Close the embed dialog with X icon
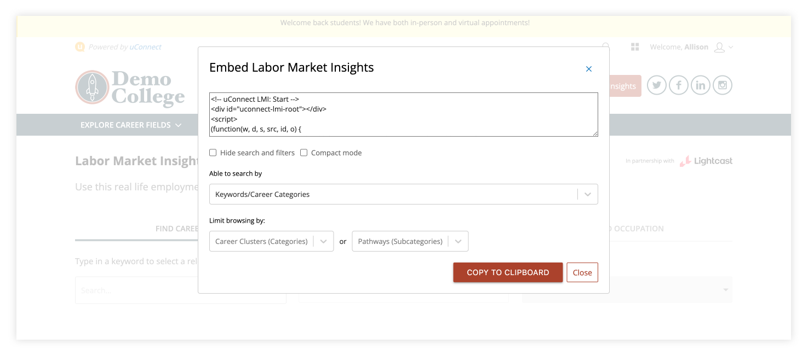The height and width of the screenshot is (355, 808). pos(589,69)
